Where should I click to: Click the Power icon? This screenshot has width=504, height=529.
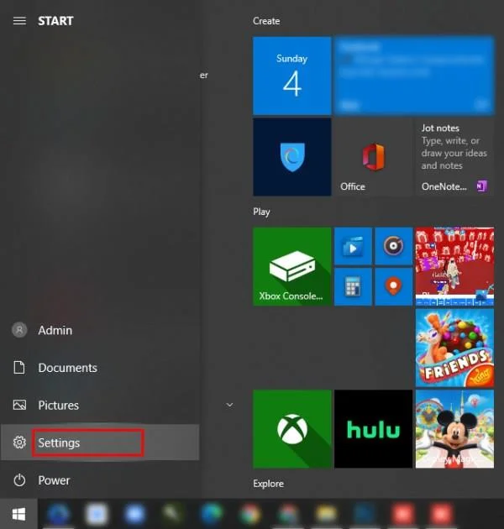click(x=19, y=480)
